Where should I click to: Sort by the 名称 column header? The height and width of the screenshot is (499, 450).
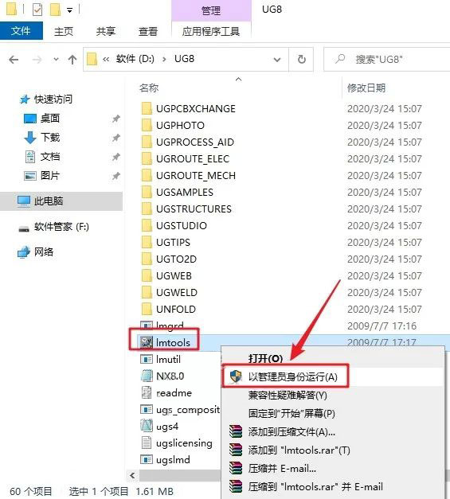tap(149, 88)
